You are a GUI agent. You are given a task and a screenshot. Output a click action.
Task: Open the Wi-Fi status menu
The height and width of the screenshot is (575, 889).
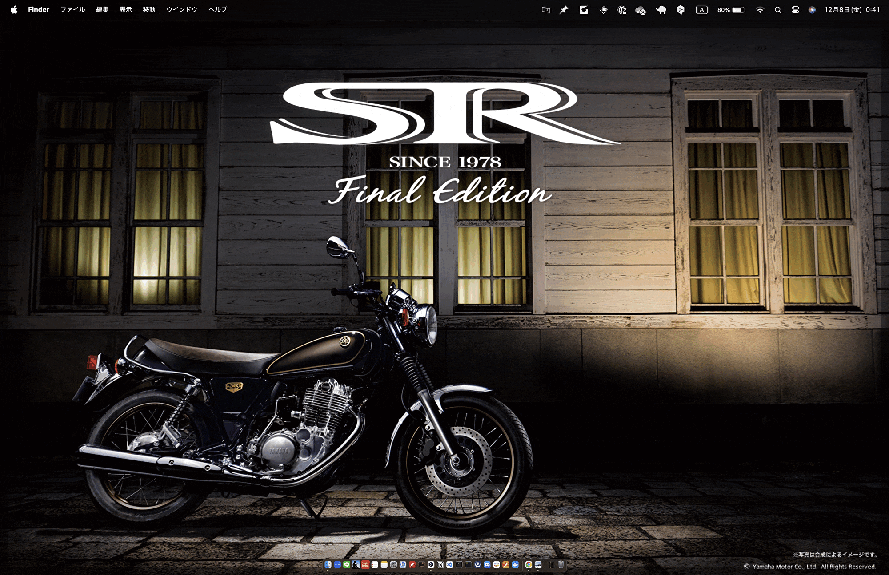point(760,10)
